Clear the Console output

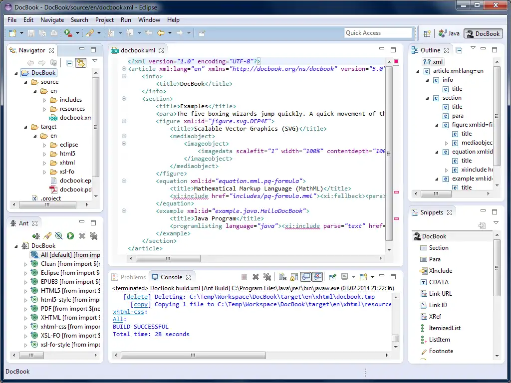(282, 277)
